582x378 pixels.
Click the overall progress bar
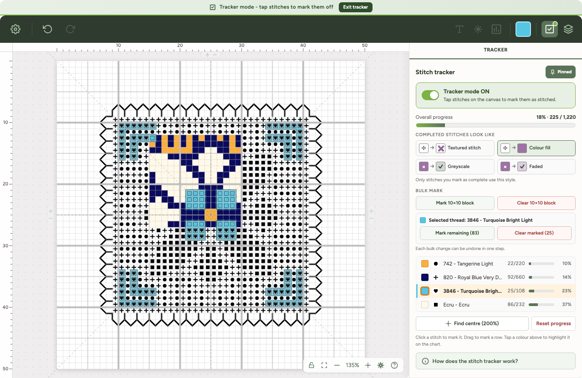click(x=495, y=125)
